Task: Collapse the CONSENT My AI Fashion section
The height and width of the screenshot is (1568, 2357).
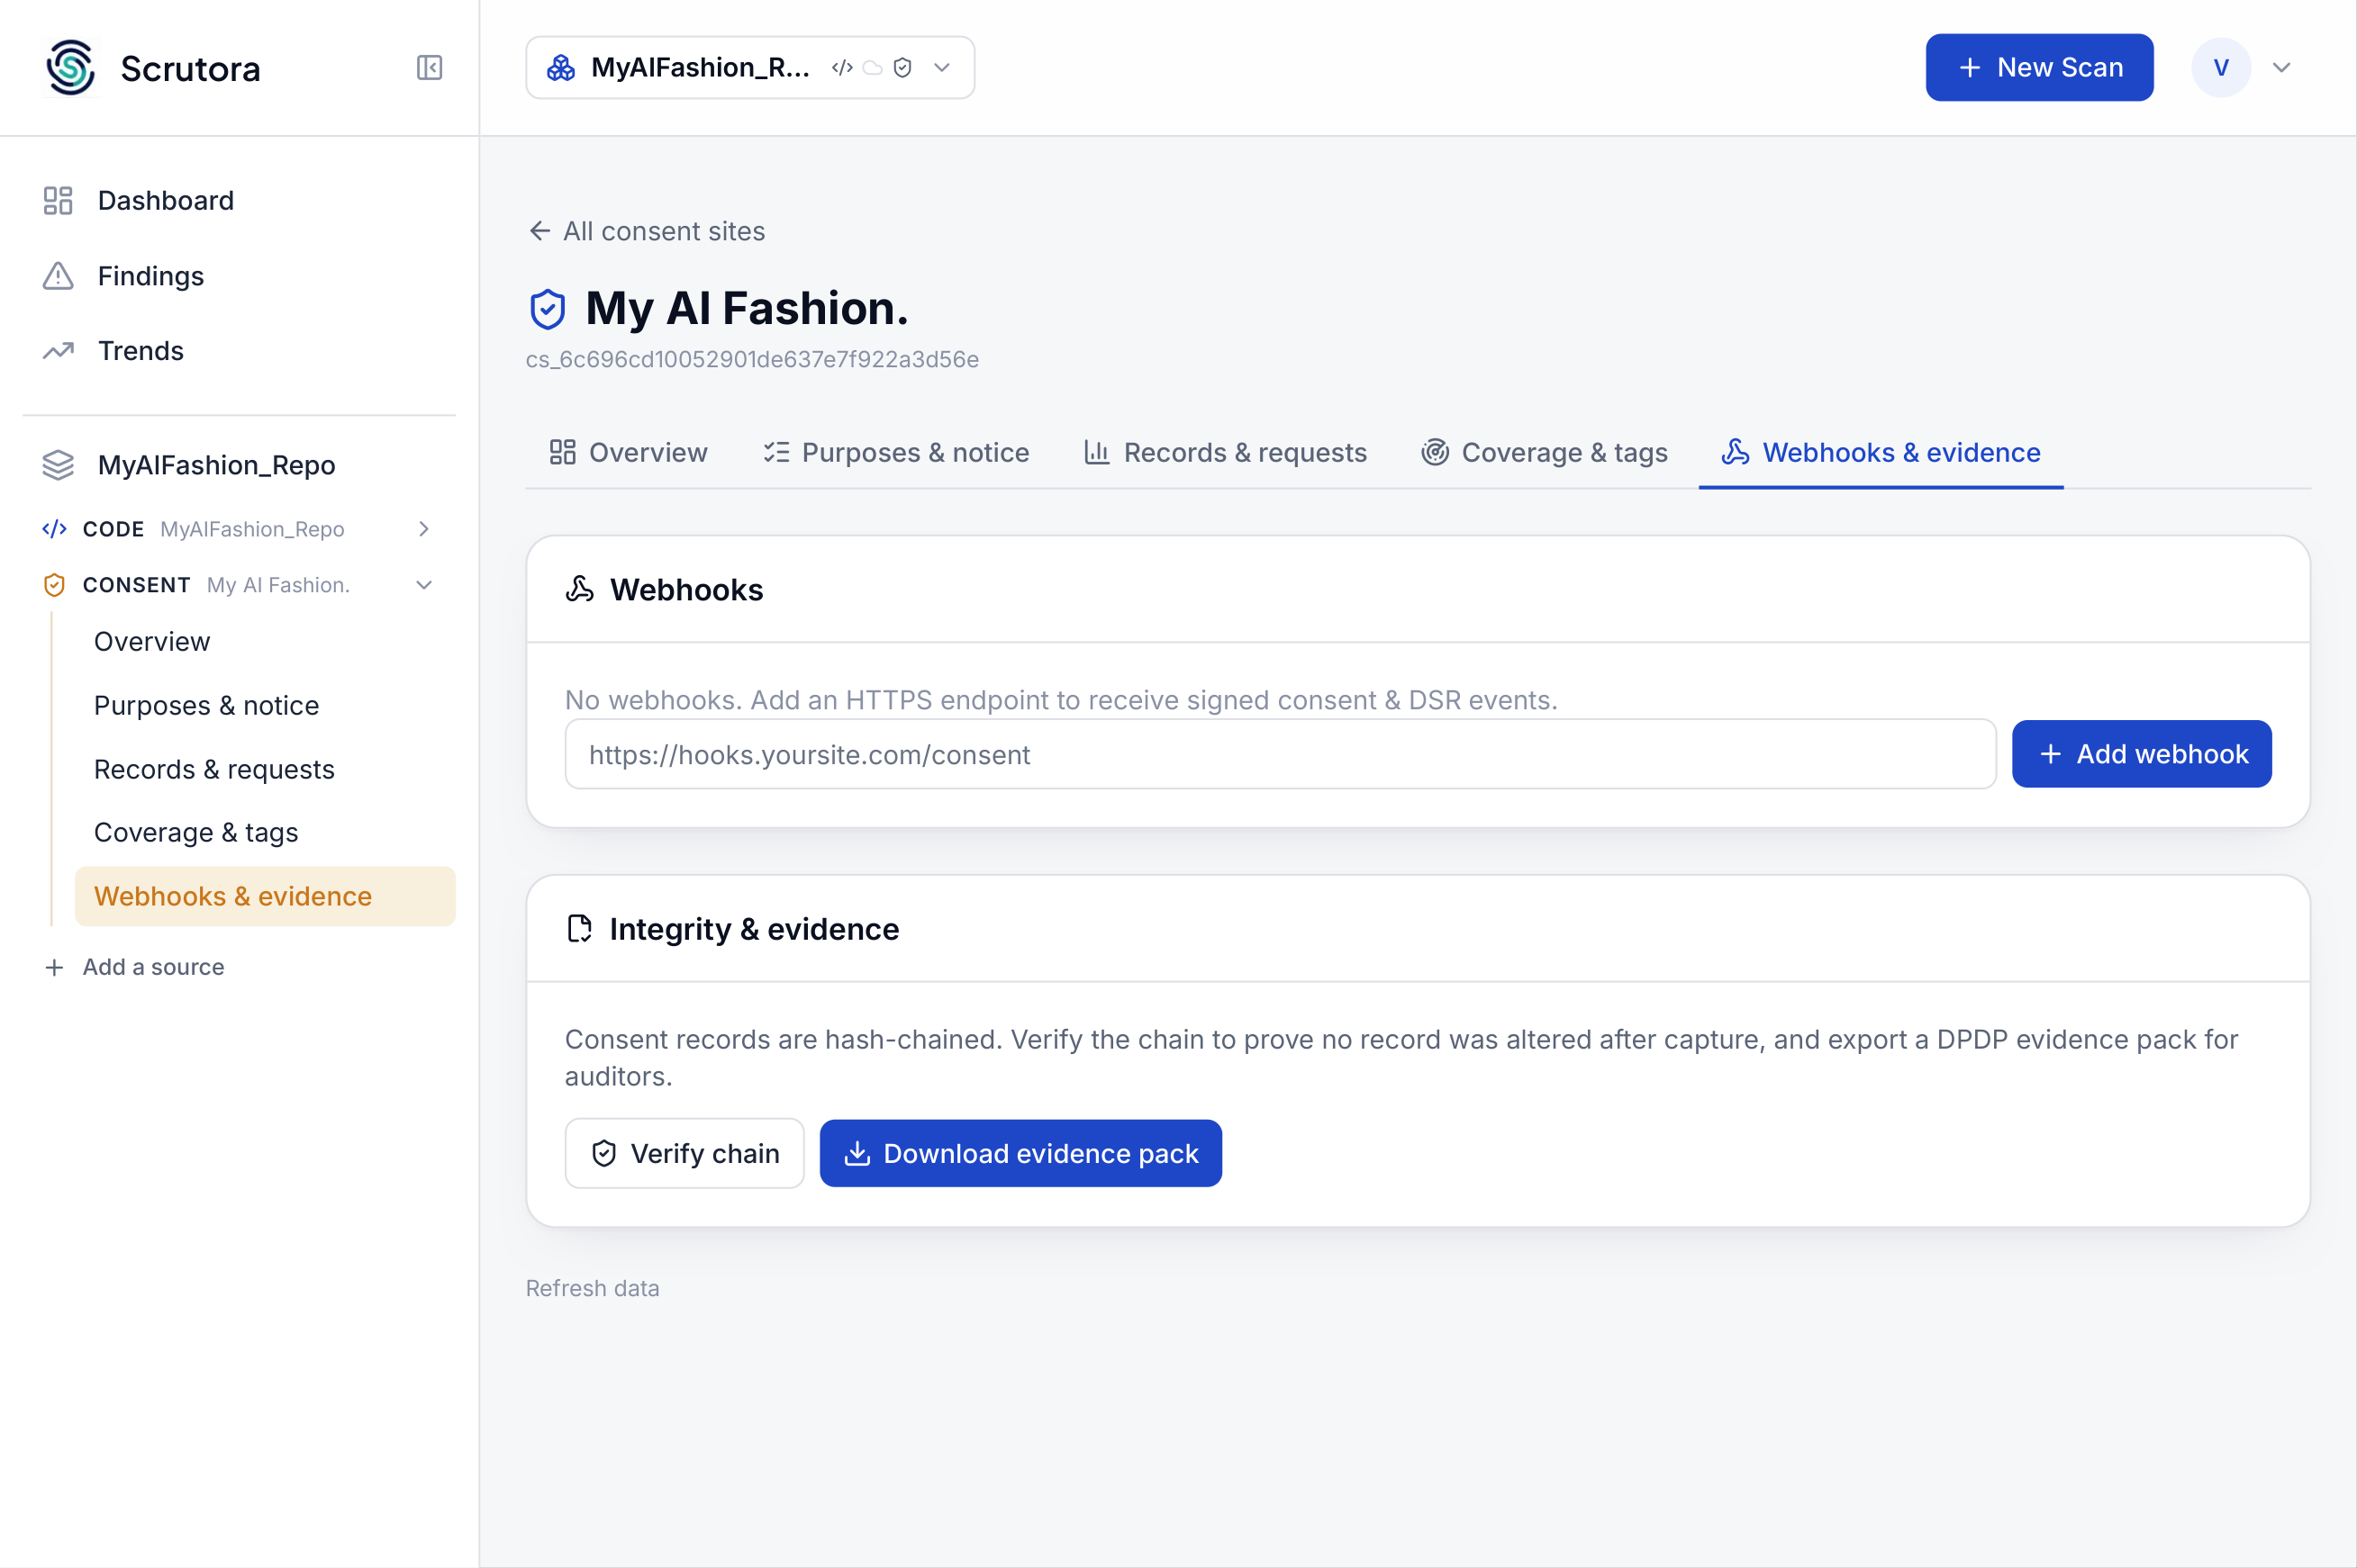Action: (424, 585)
